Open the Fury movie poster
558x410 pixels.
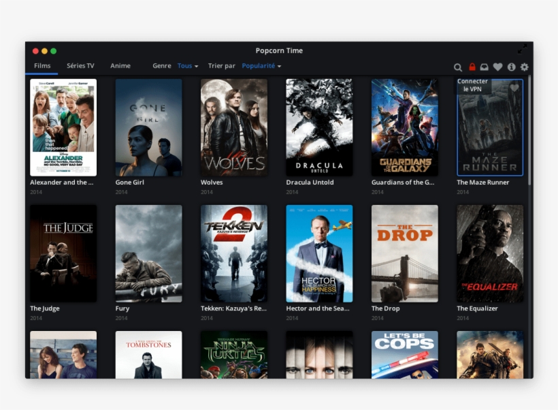click(148, 252)
